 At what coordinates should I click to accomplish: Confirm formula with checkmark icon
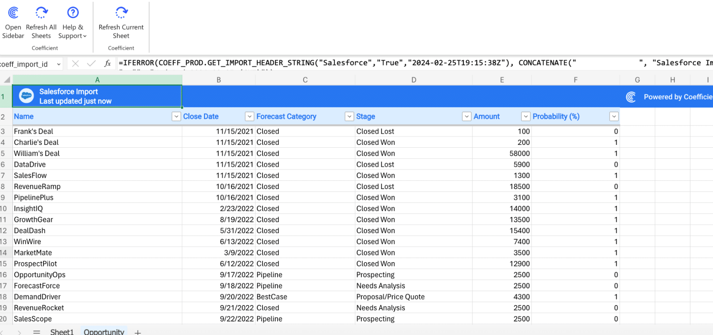(x=91, y=64)
